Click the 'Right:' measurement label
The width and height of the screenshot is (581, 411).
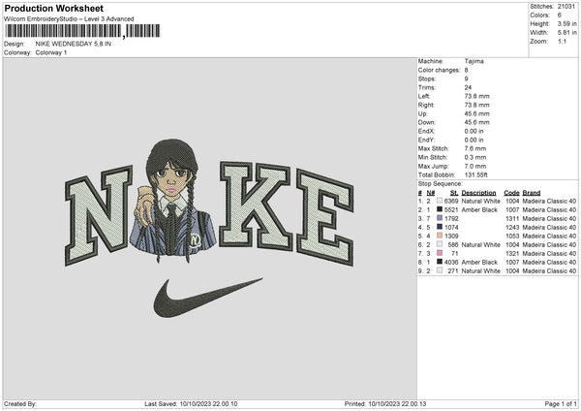[426, 105]
